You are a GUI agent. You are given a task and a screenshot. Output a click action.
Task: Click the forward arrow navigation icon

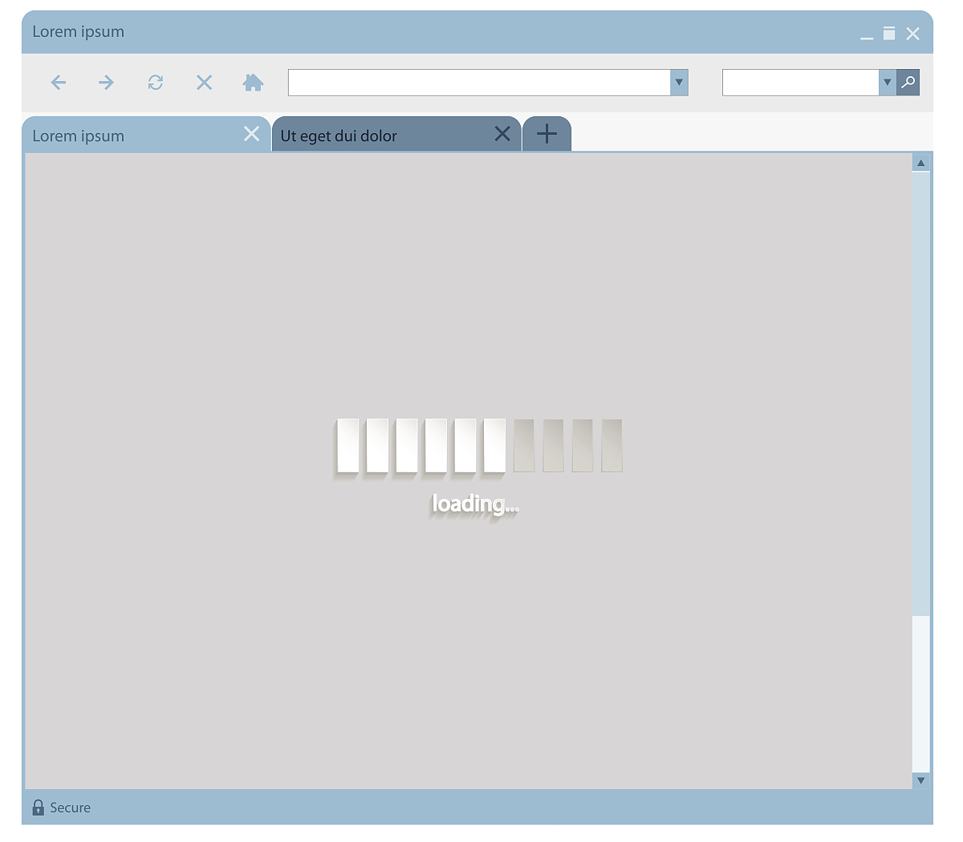[106, 83]
